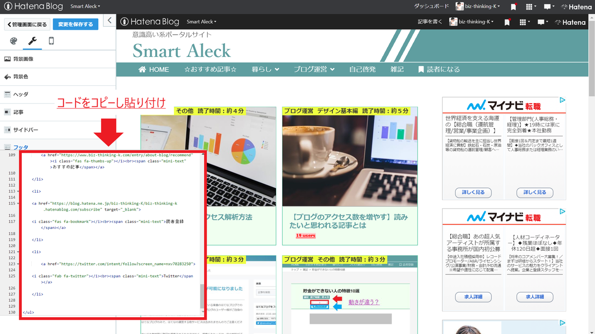Image resolution: width=595 pixels, height=334 pixels.
Task: Click the biz-thinking-K avatar in the preview header
Action: click(x=453, y=22)
